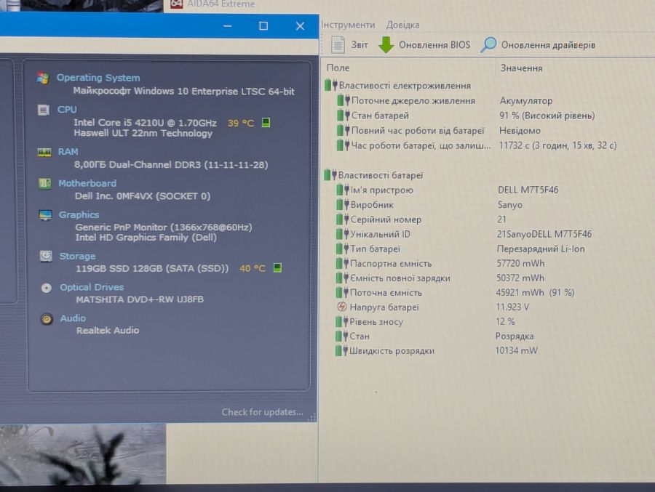Click the green Оновлення BIOS arrow icon
Viewport: 655px width, 492px height.
pyautogui.click(x=386, y=44)
